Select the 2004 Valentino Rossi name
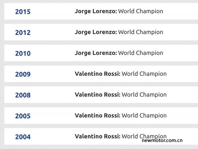Screen dimensions: 198x149 (x=97, y=136)
